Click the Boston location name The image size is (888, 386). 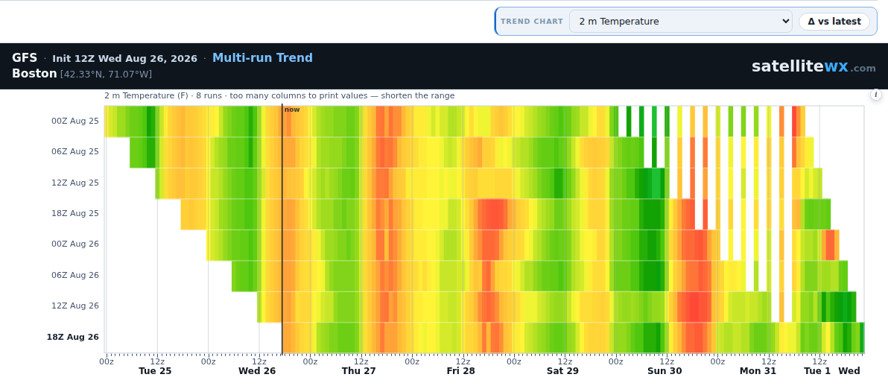(34, 74)
